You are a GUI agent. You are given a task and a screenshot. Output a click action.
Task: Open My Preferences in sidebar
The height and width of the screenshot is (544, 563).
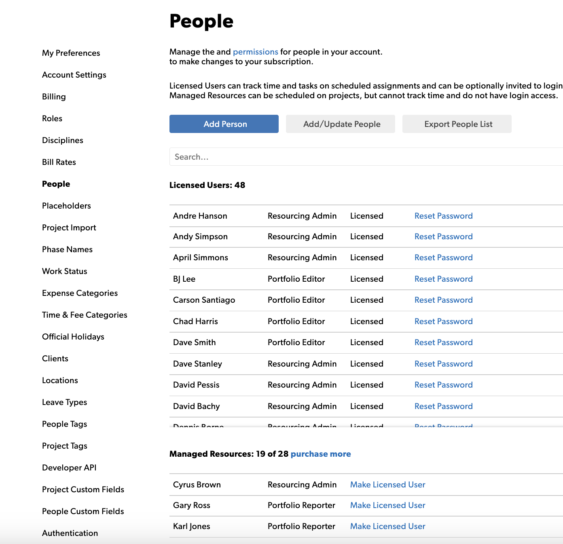[71, 53]
